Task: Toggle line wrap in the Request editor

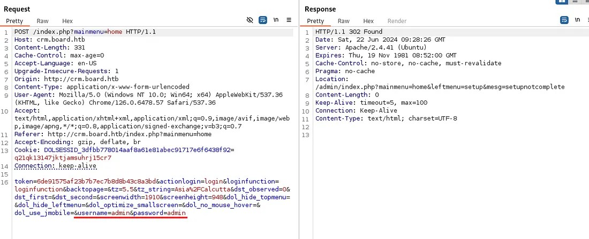Action: coord(263,20)
